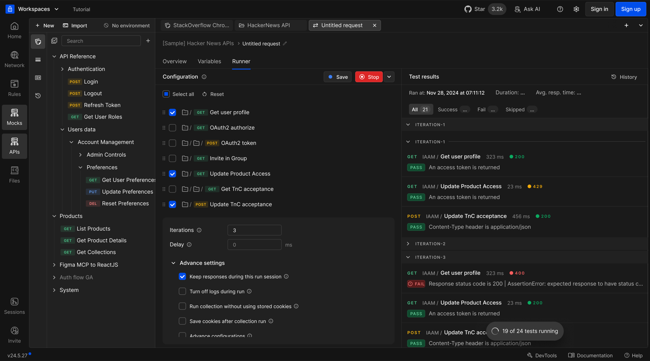650x361 pixels.
Task: Open the APIs sidebar section
Action: 14,146
